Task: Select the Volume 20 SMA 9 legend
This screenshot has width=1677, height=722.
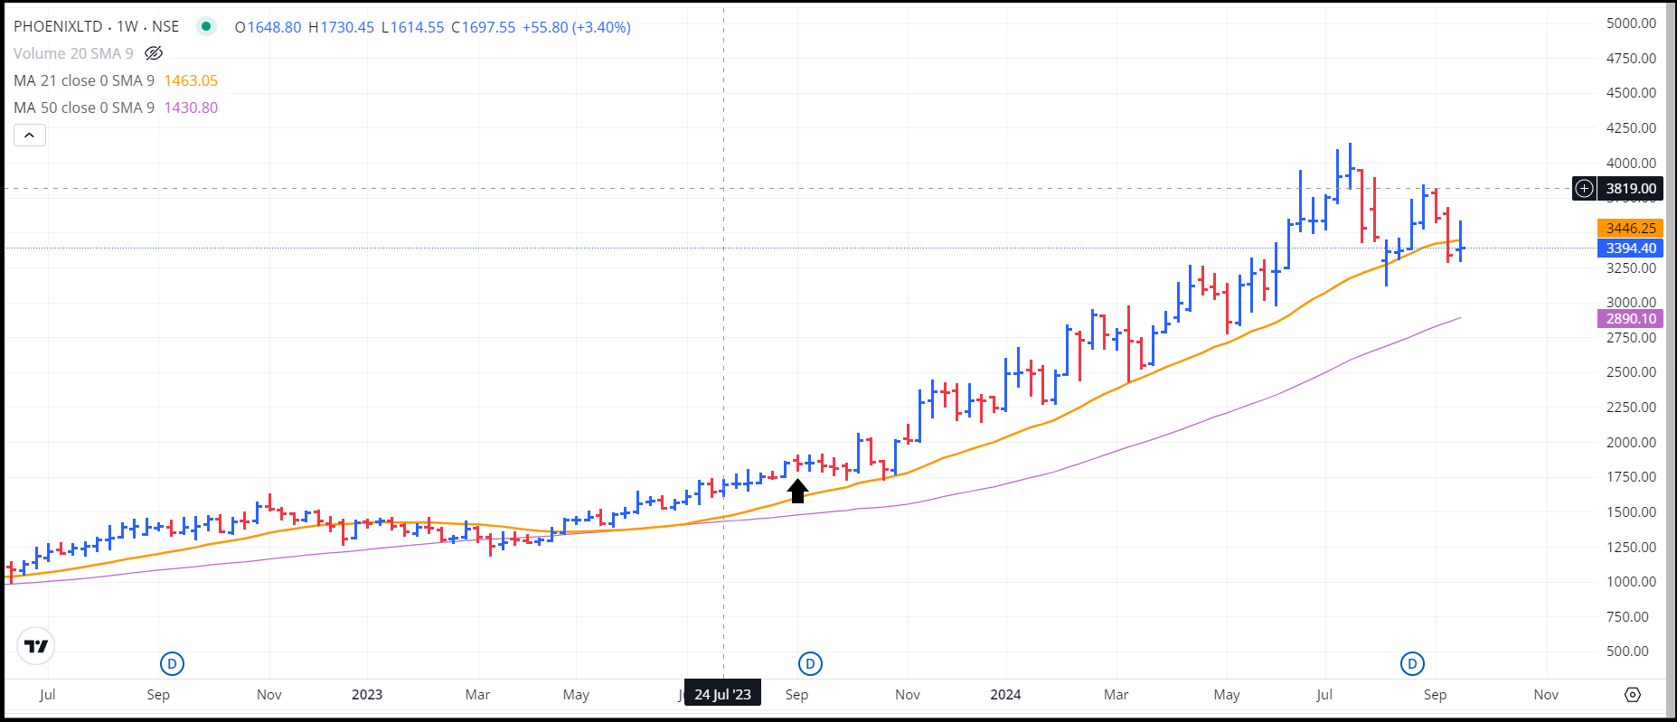Action: pos(73,53)
